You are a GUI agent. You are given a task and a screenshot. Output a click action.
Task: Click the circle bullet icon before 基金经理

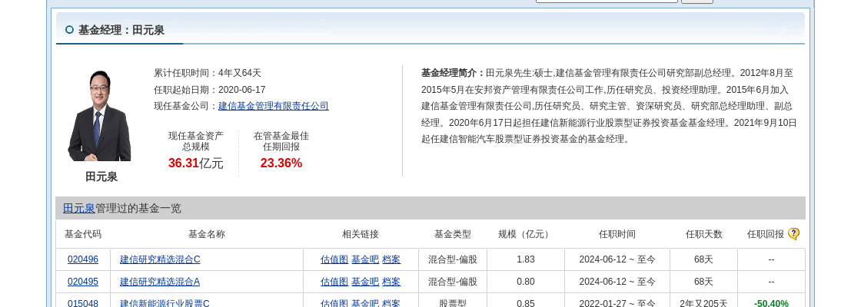[x=69, y=30]
